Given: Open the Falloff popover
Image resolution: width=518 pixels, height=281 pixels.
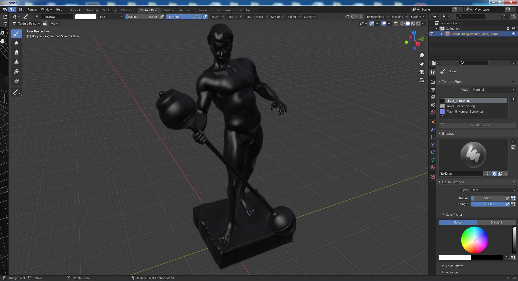Looking at the screenshot, I should pos(293,17).
